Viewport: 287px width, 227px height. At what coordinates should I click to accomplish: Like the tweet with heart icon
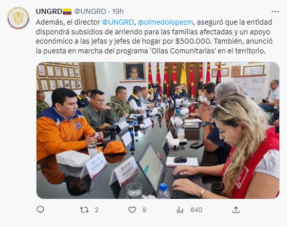click(132, 210)
